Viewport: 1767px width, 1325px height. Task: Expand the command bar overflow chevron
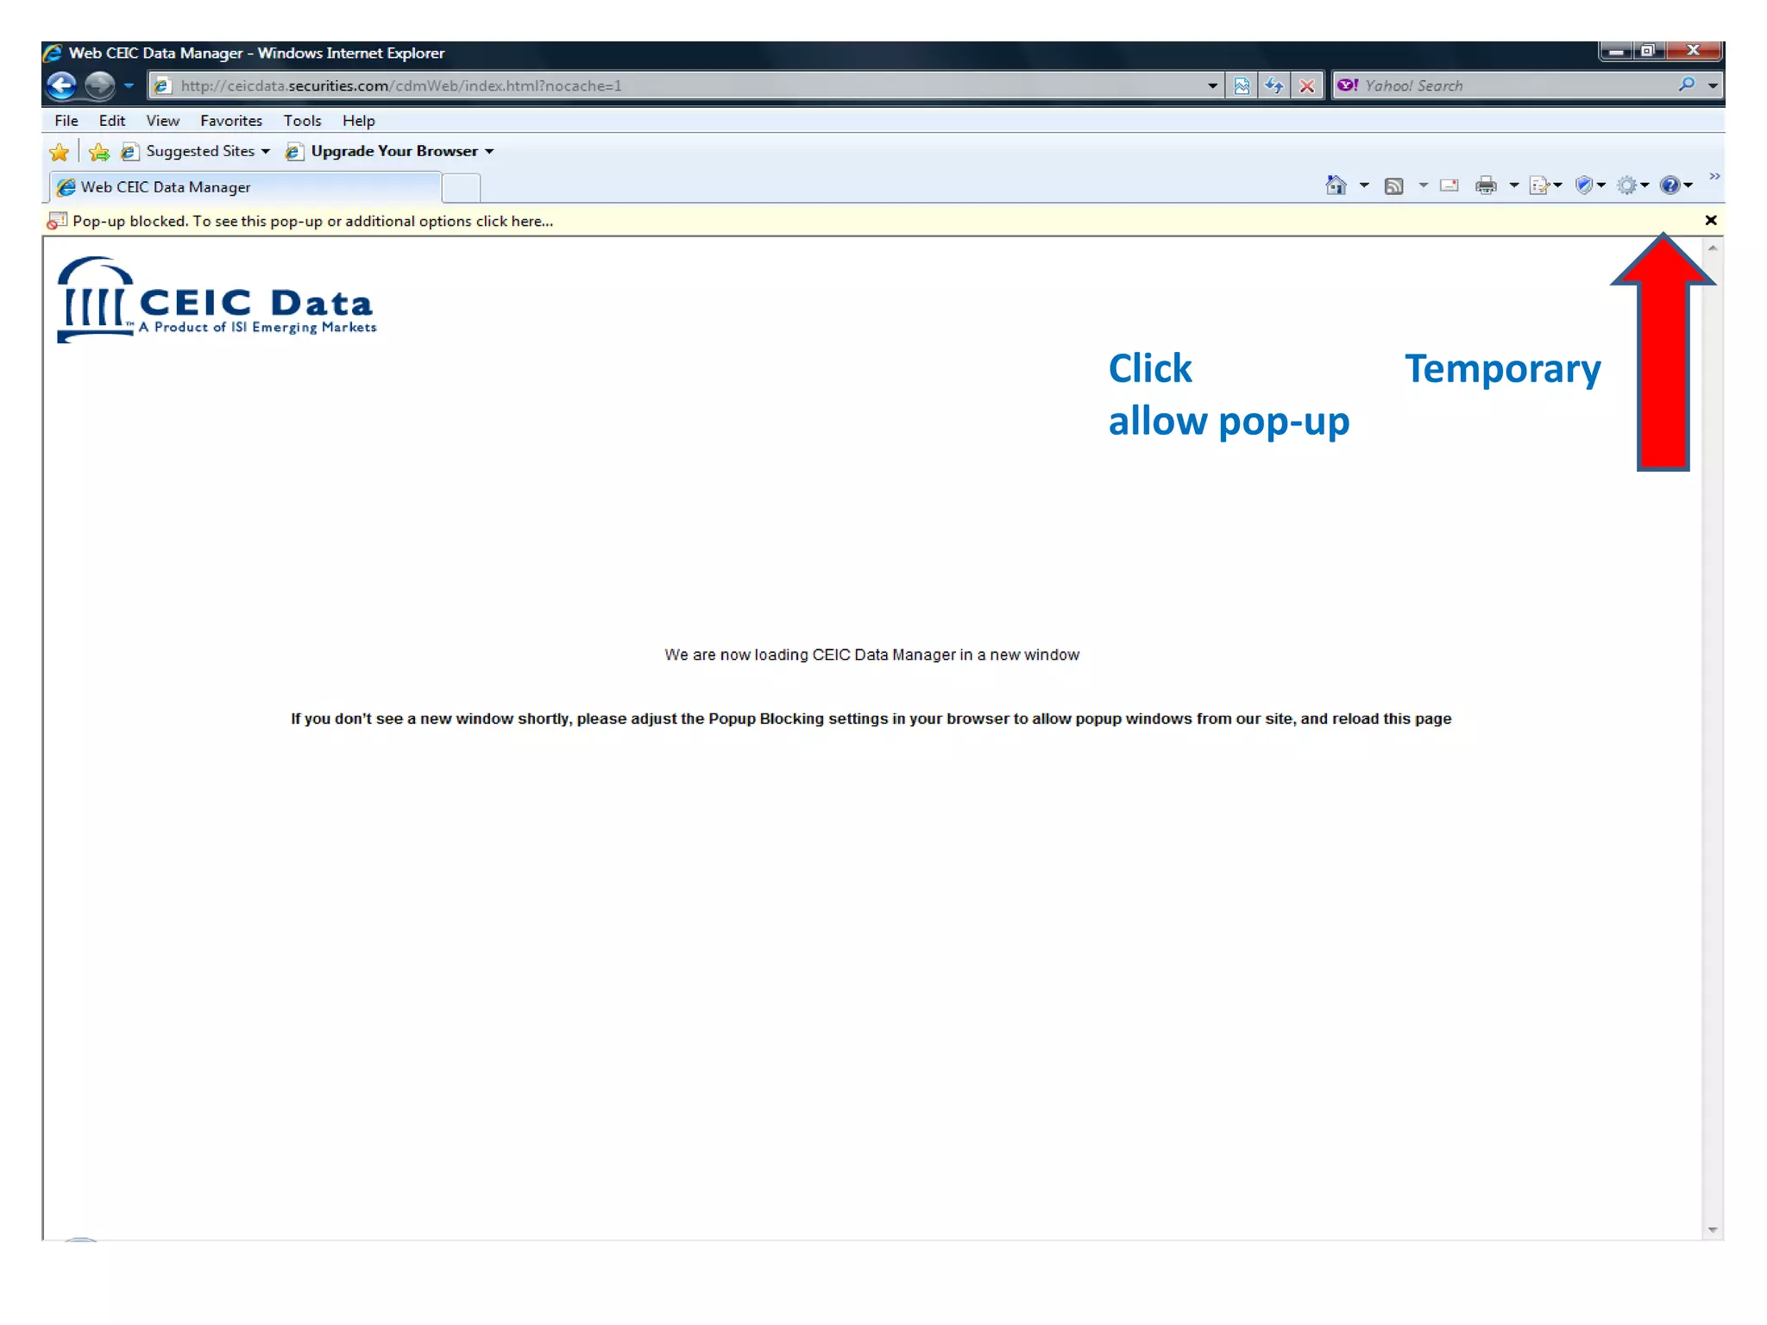1714,177
